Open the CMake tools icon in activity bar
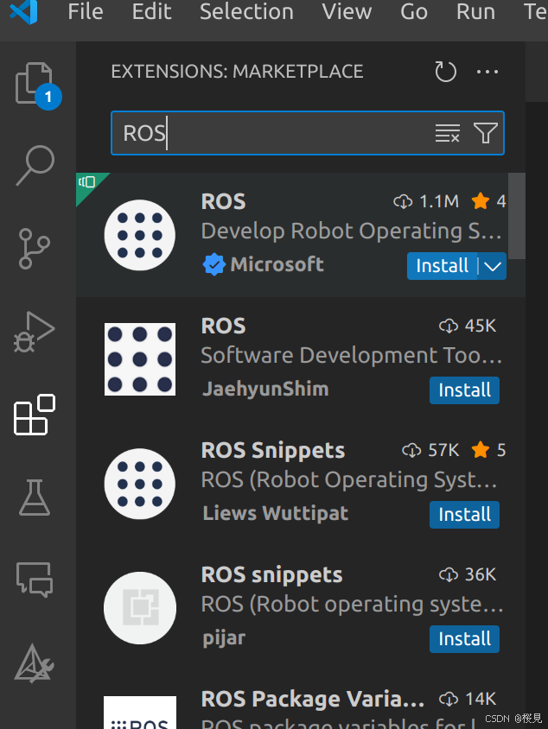This screenshot has width=548, height=729. [x=34, y=663]
